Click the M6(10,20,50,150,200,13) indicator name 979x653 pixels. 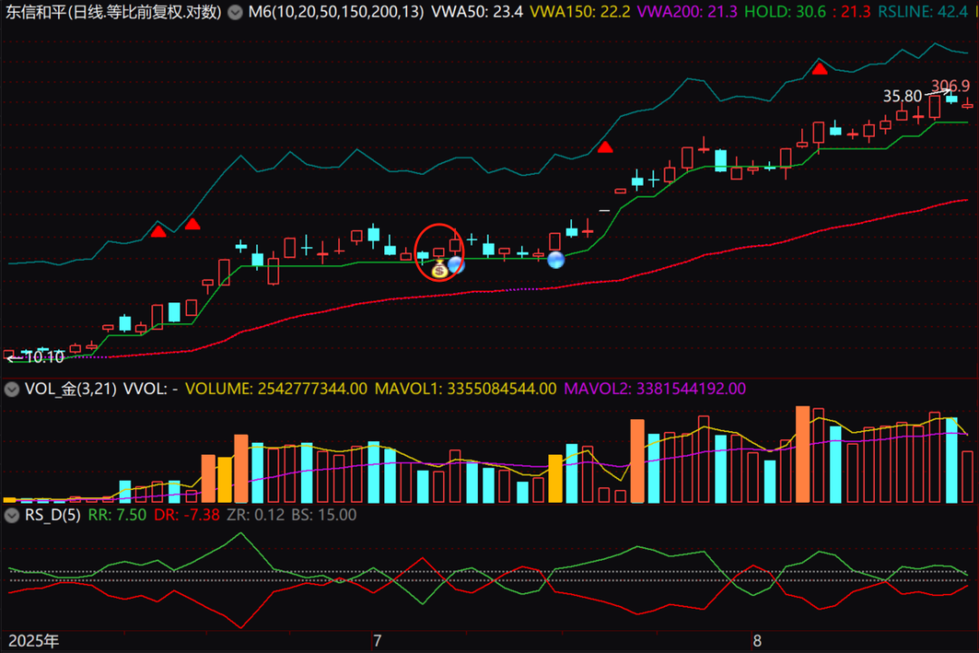pyautogui.click(x=336, y=12)
